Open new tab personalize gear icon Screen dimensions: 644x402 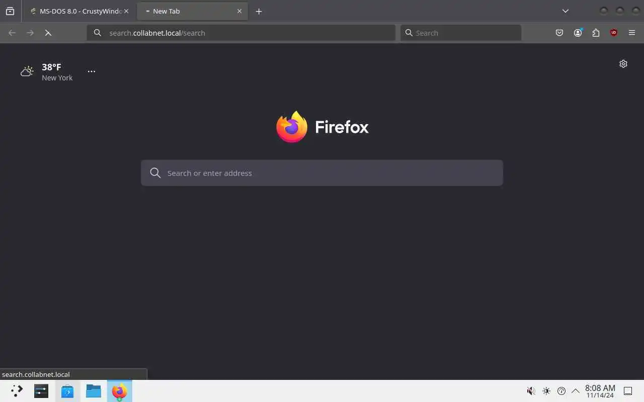623,64
